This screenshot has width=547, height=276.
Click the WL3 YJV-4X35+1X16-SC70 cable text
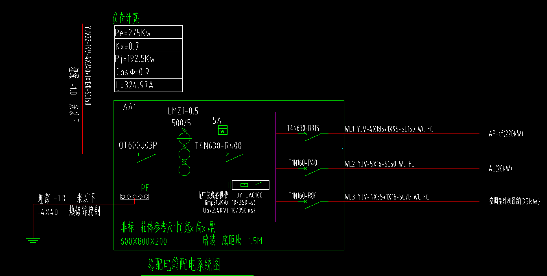click(387, 197)
